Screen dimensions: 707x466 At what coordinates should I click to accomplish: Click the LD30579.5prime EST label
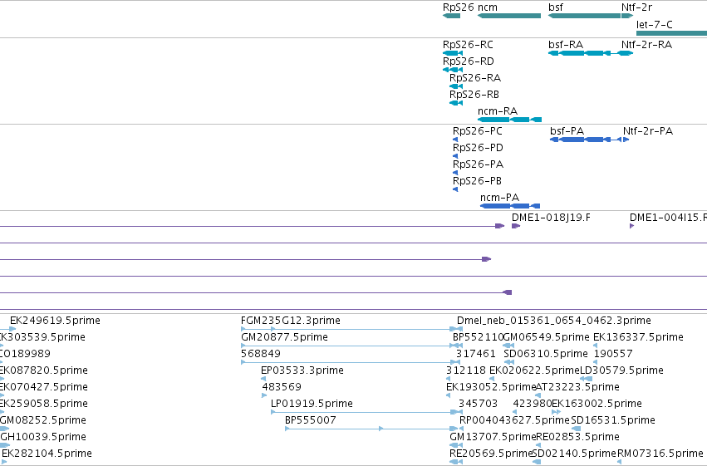point(621,370)
